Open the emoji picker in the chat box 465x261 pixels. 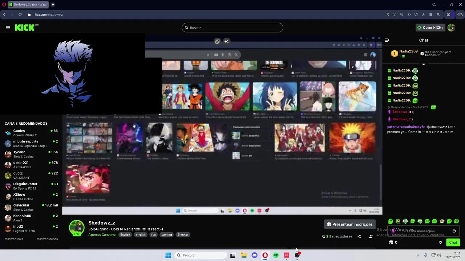tap(454, 231)
